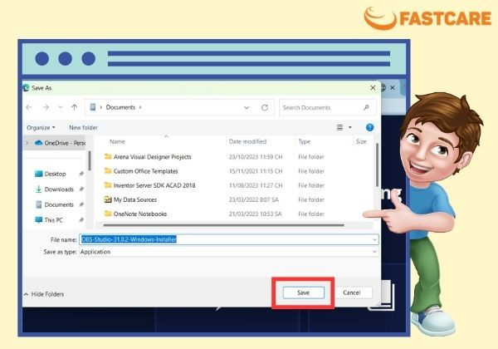Open the recent locations chevron

61,107
